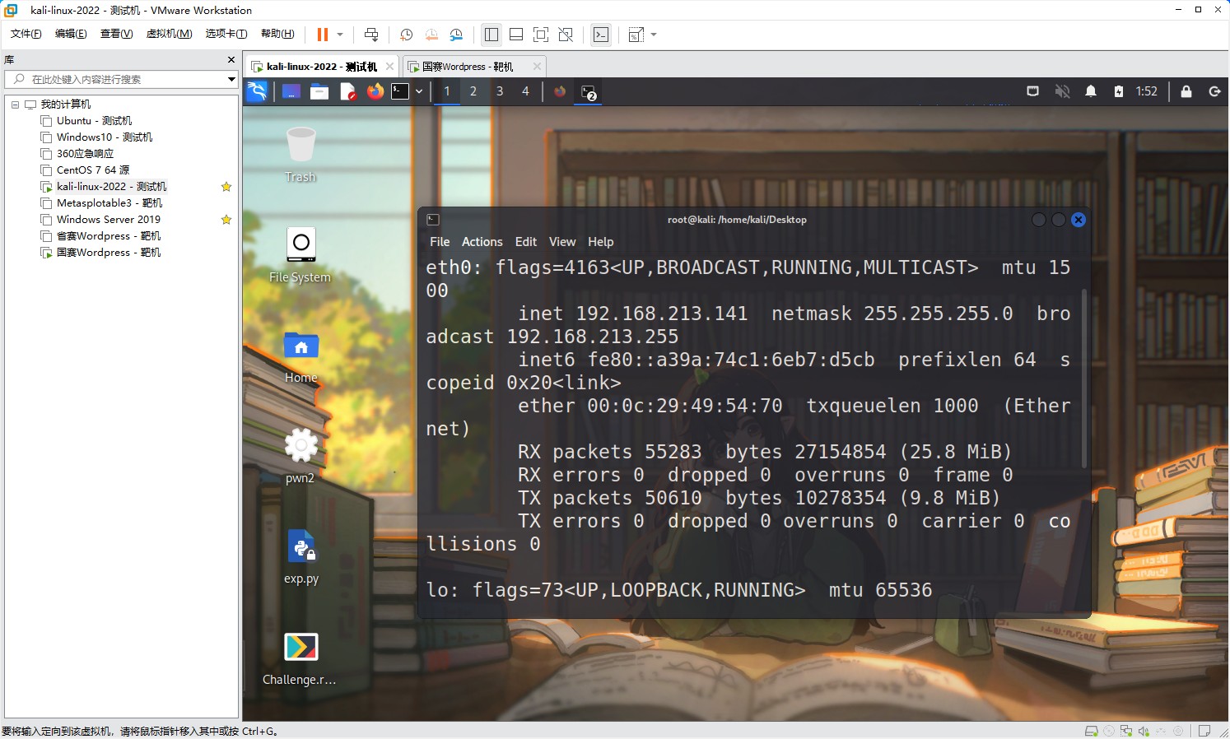Click the enter full screen mode icon
Viewport: 1230px width, 739px height.
[x=541, y=35]
